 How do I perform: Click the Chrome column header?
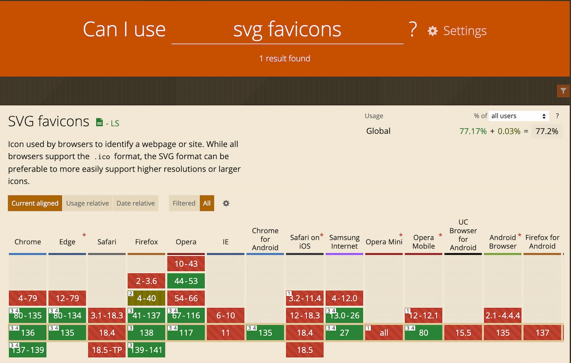coord(28,242)
